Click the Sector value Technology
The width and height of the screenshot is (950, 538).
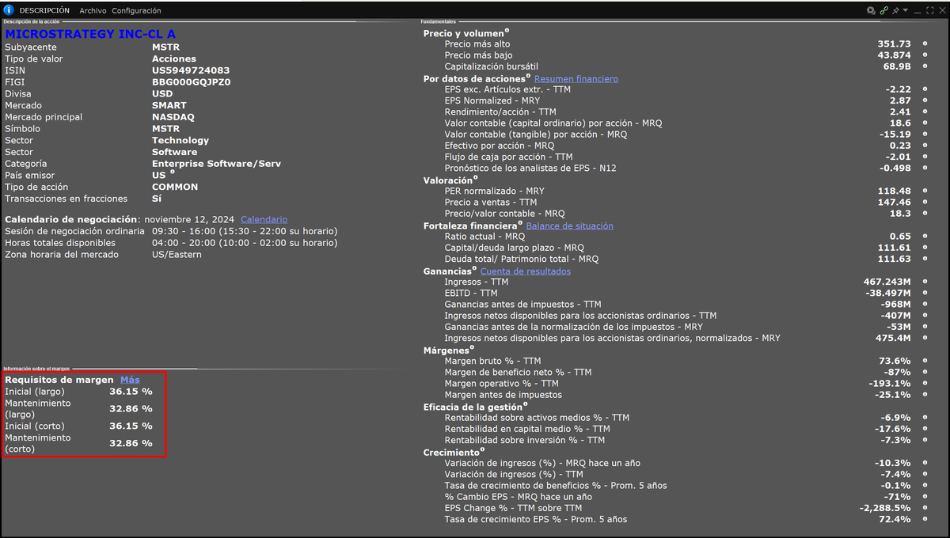coord(180,141)
